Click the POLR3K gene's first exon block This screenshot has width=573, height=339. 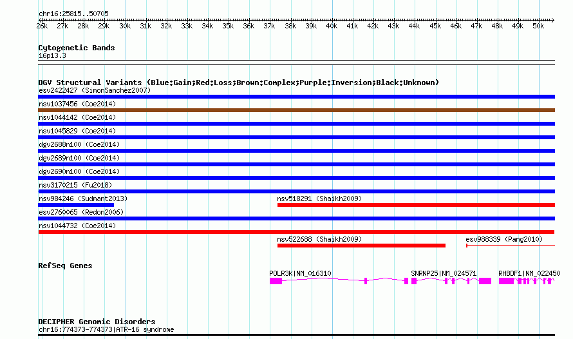(276, 281)
